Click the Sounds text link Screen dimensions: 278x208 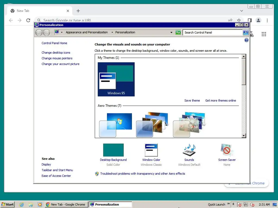coord(189,160)
